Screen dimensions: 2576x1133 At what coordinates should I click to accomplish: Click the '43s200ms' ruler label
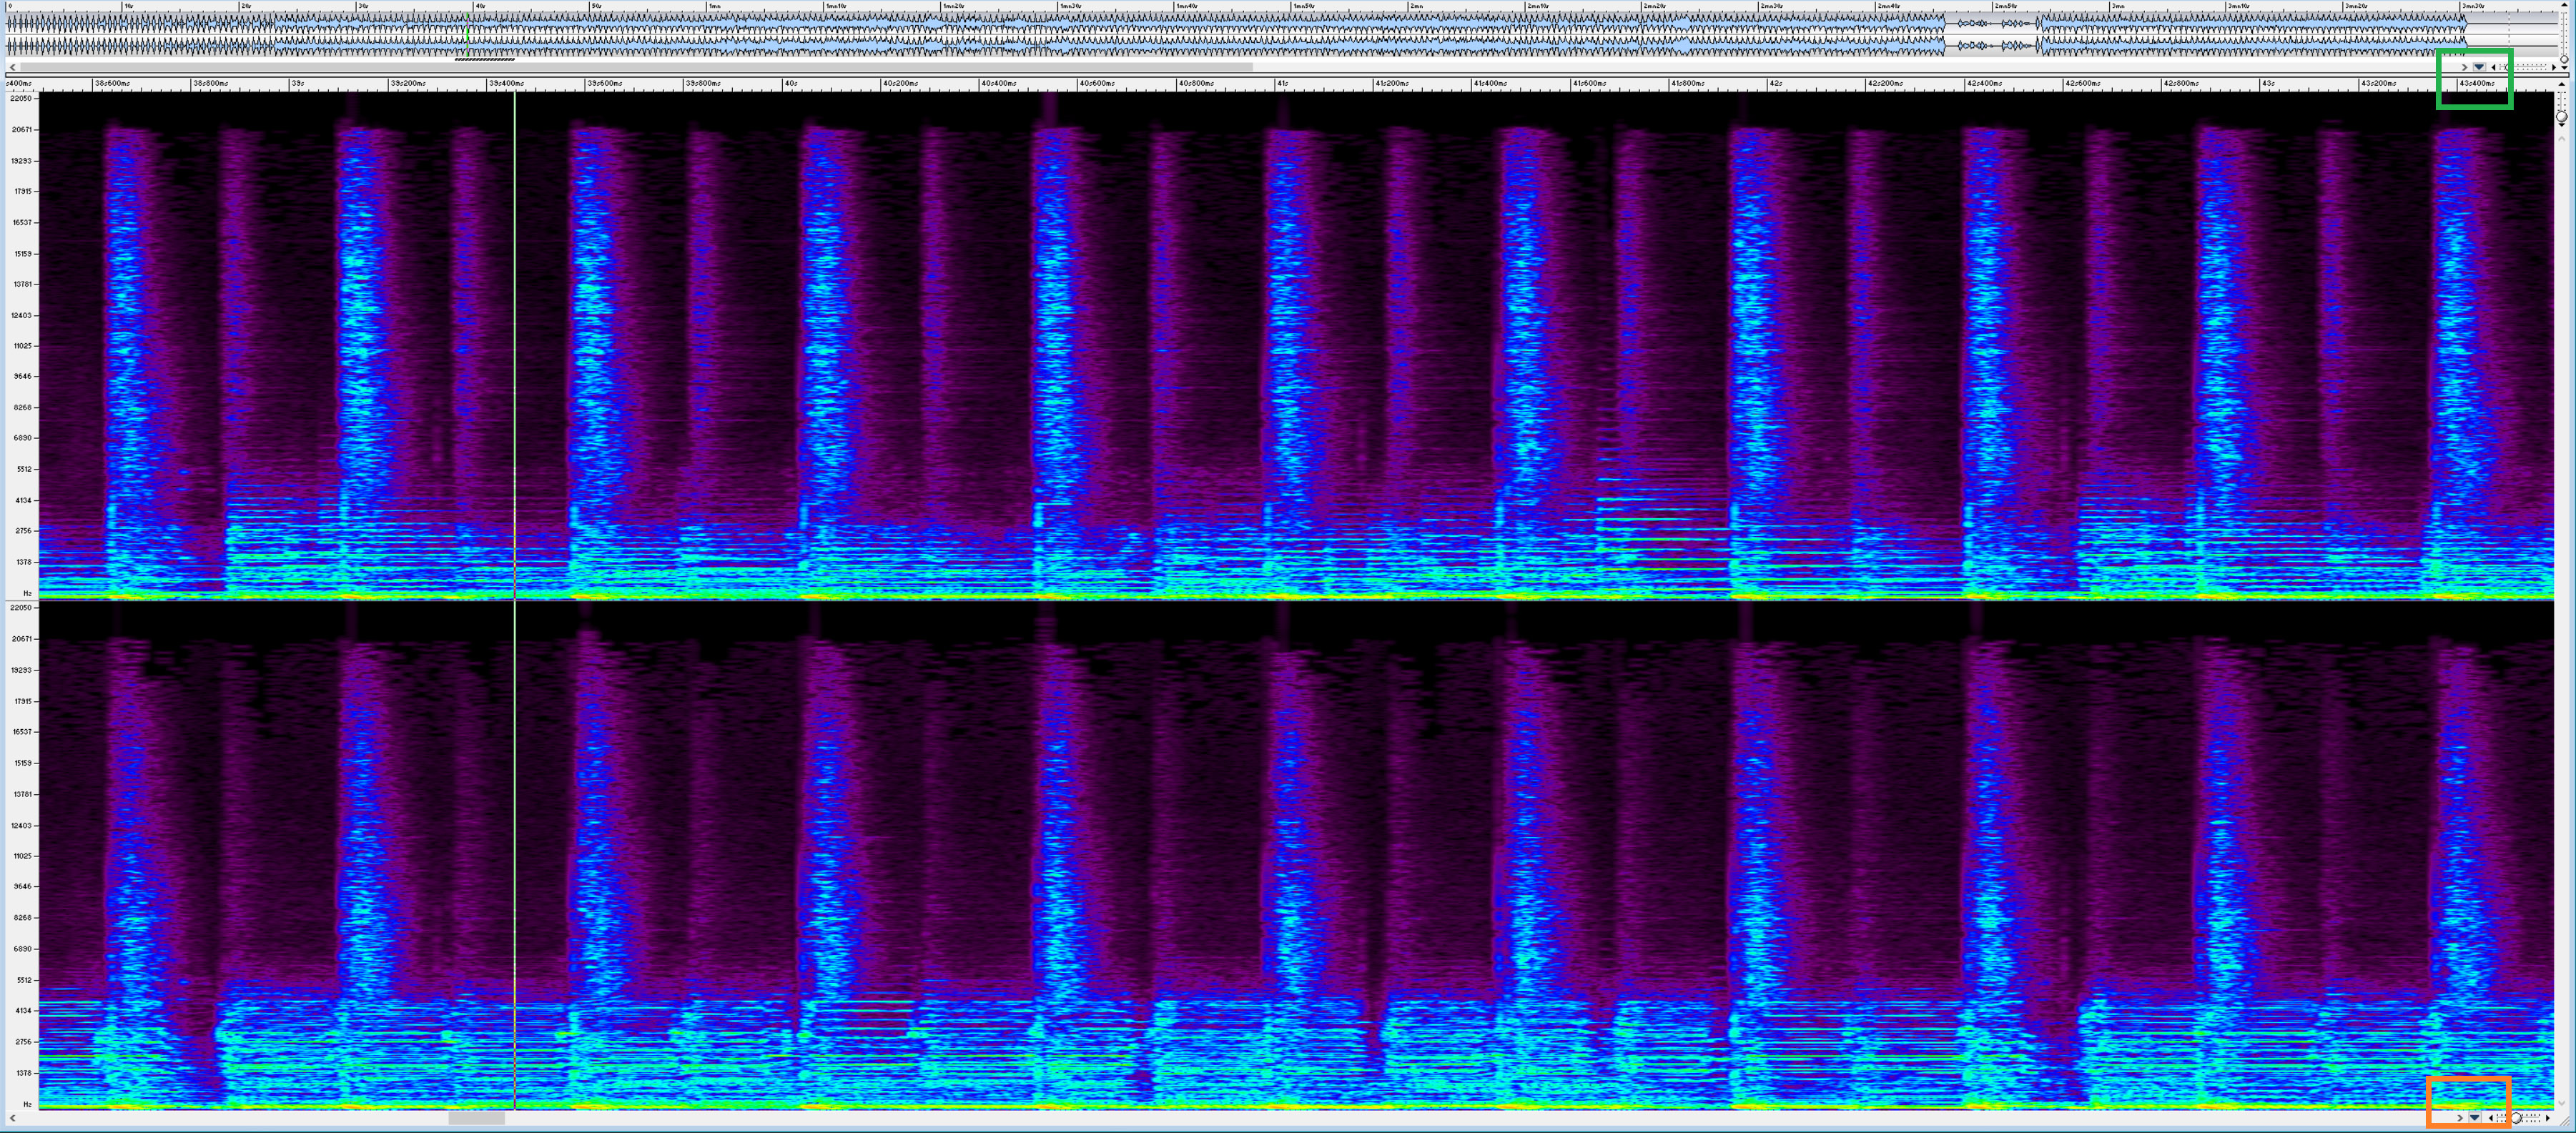point(2377,83)
